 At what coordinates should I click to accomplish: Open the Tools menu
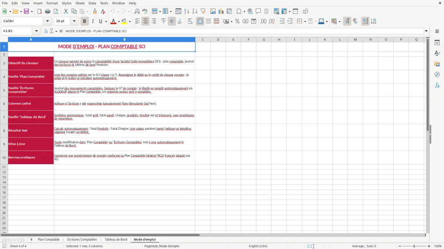coord(104,3)
